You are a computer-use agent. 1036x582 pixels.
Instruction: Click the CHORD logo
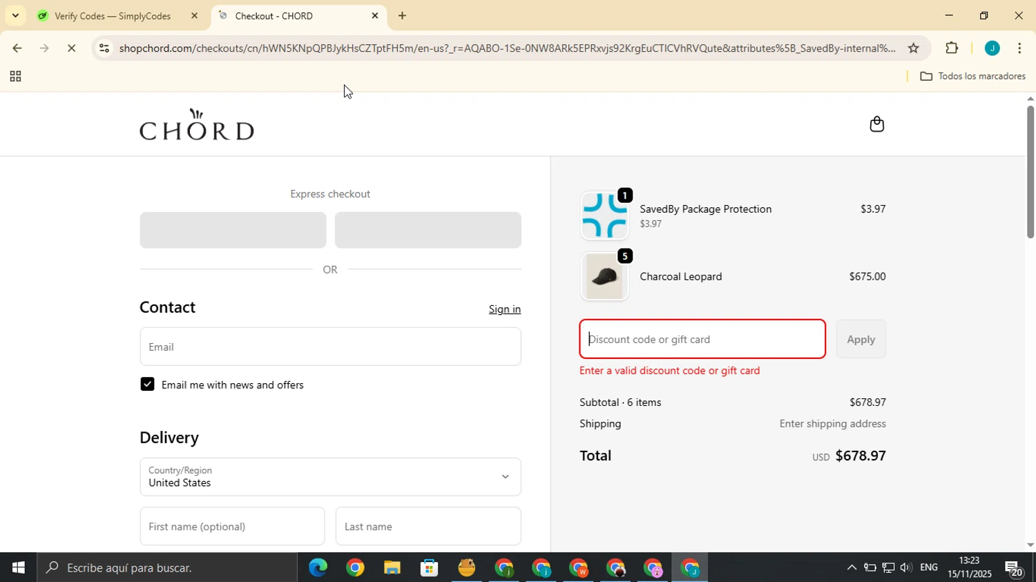pyautogui.click(x=197, y=124)
